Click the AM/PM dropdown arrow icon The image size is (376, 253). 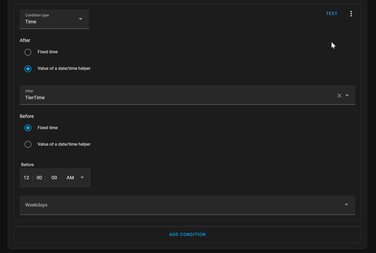(82, 177)
